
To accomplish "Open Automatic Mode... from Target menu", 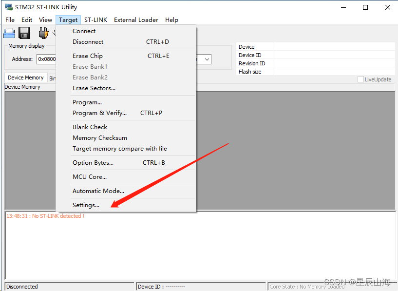I will point(126,191).
